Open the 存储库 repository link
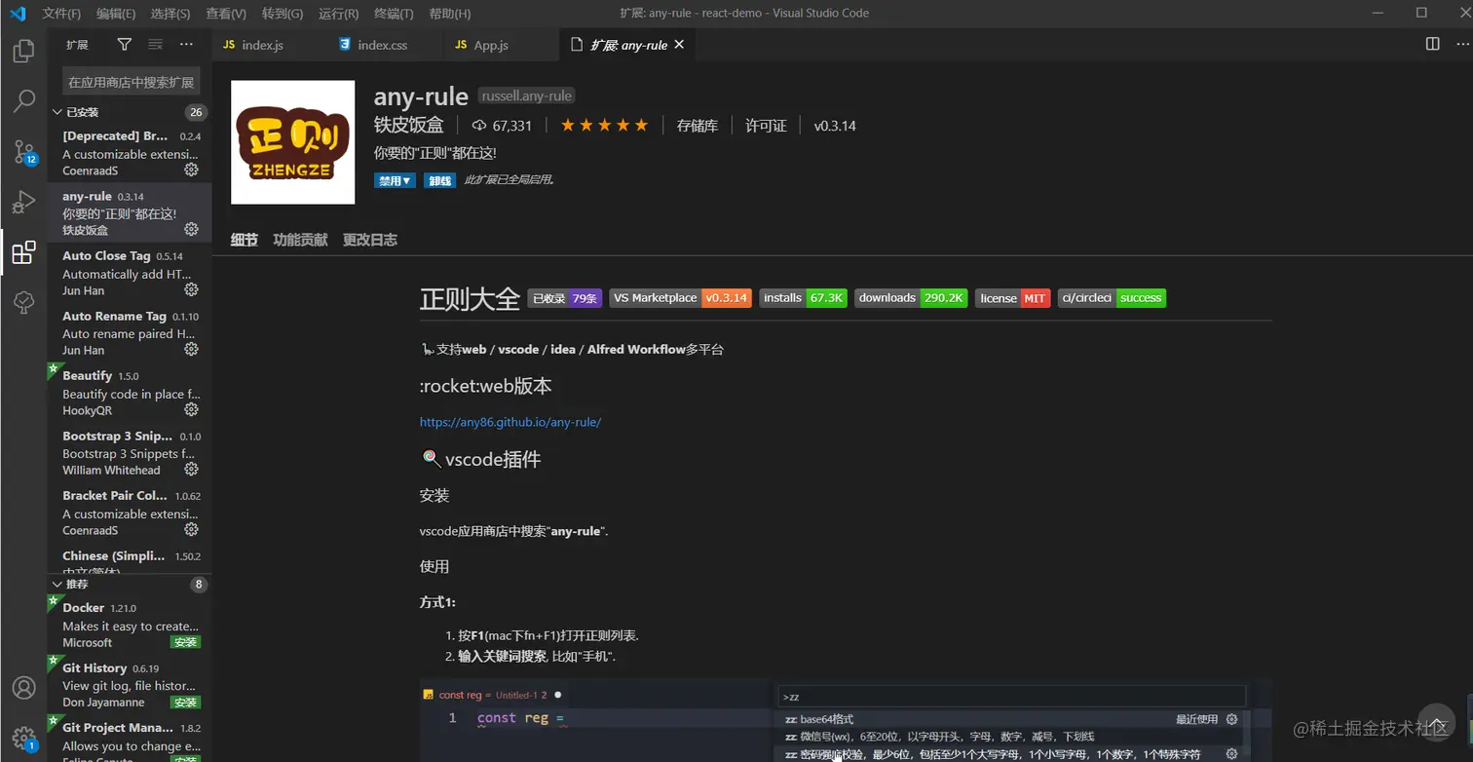 [698, 126]
